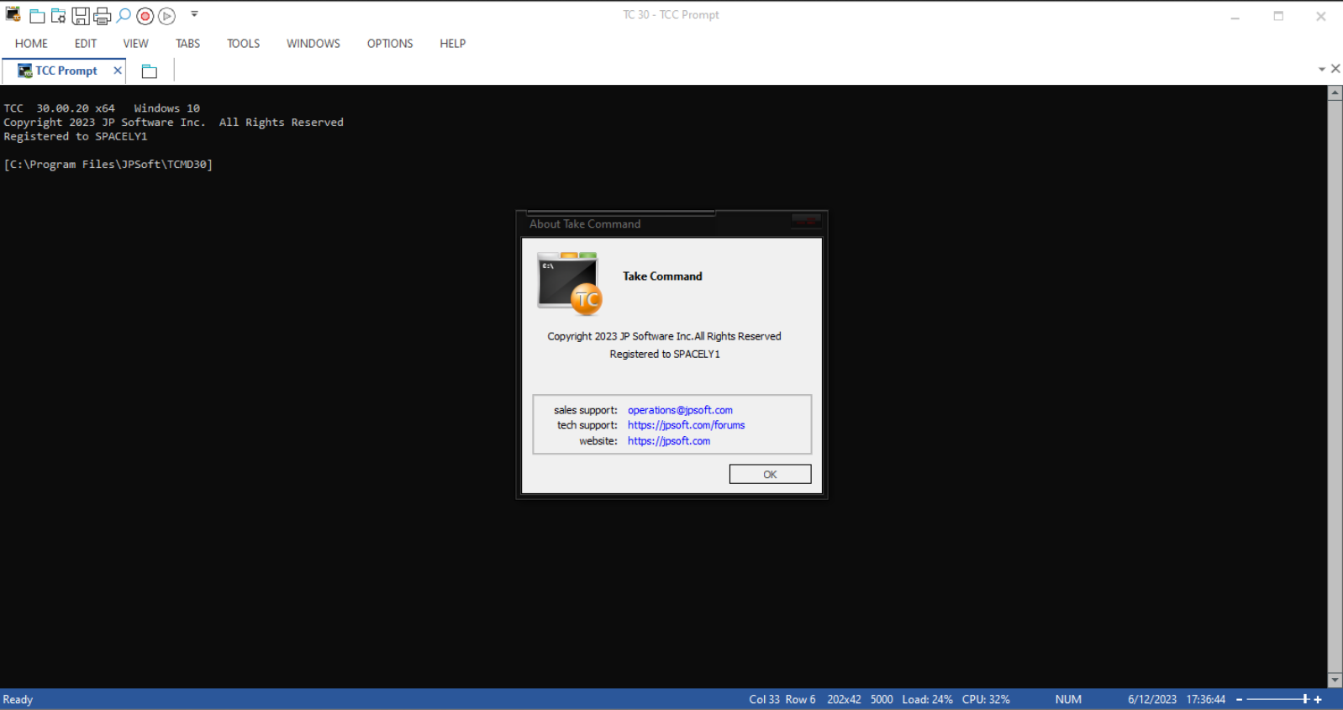Image resolution: width=1343 pixels, height=710 pixels.
Task: Click the magnifying glass find icon
Action: pos(124,15)
